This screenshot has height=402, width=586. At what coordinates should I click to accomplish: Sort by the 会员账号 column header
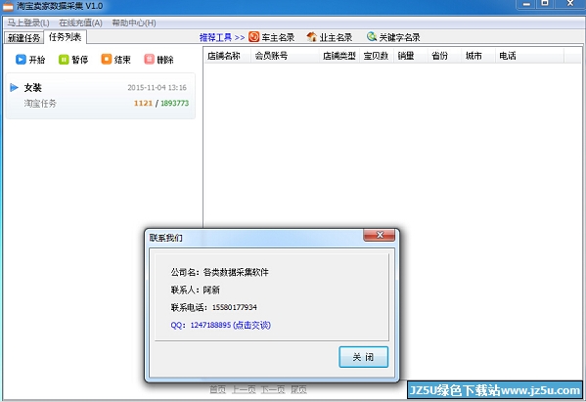tap(285, 56)
